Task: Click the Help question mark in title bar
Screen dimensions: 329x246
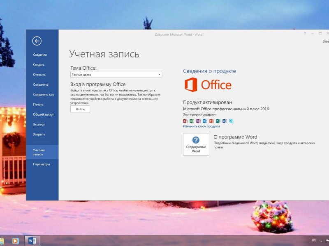Action: (305, 34)
